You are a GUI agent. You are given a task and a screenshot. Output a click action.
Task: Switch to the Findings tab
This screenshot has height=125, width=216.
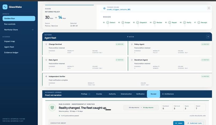coord(85,94)
